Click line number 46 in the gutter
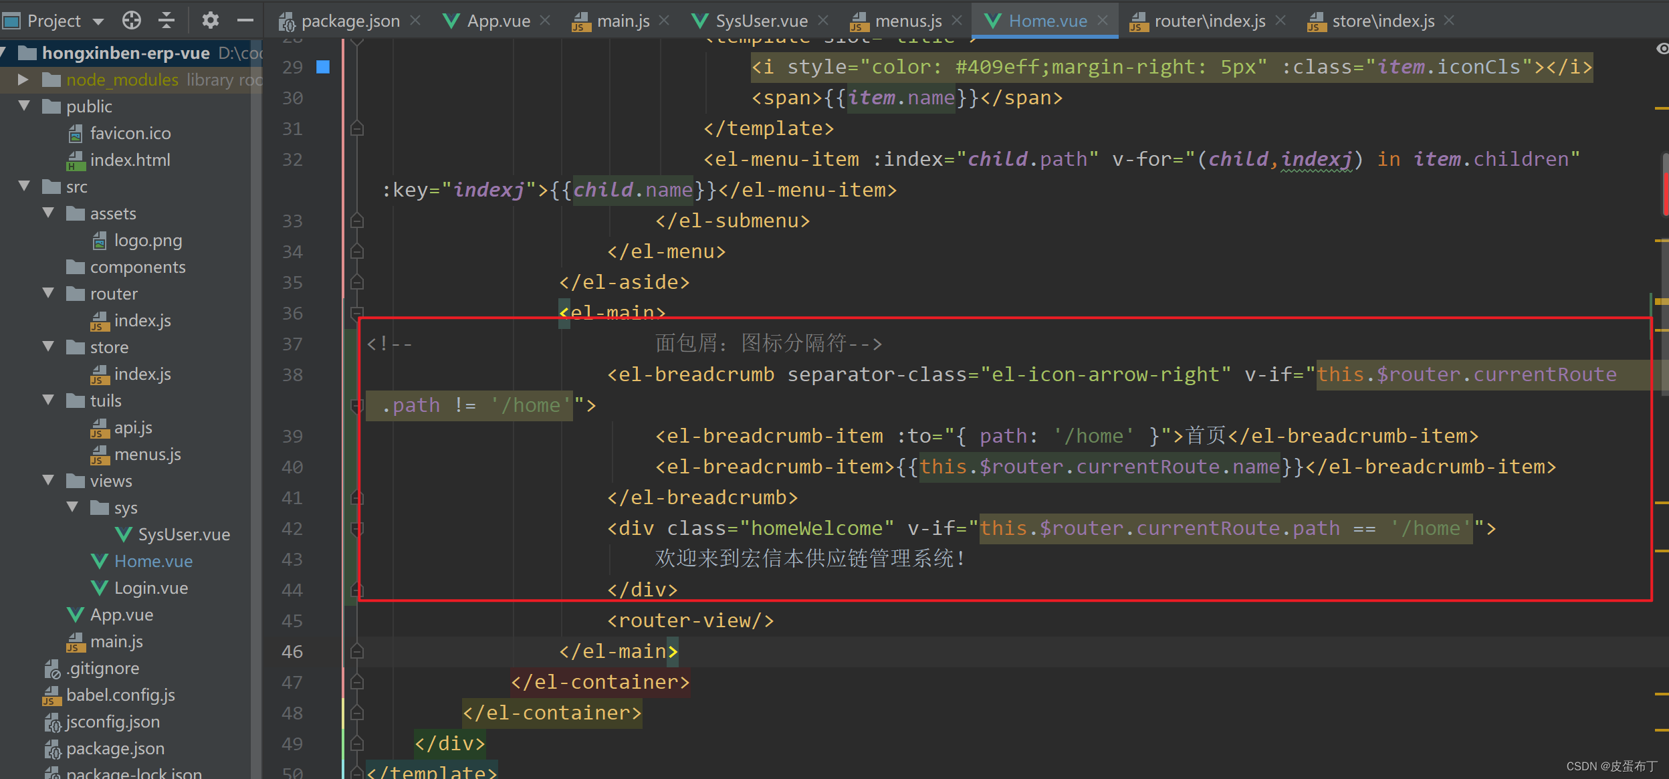 pos(292,651)
